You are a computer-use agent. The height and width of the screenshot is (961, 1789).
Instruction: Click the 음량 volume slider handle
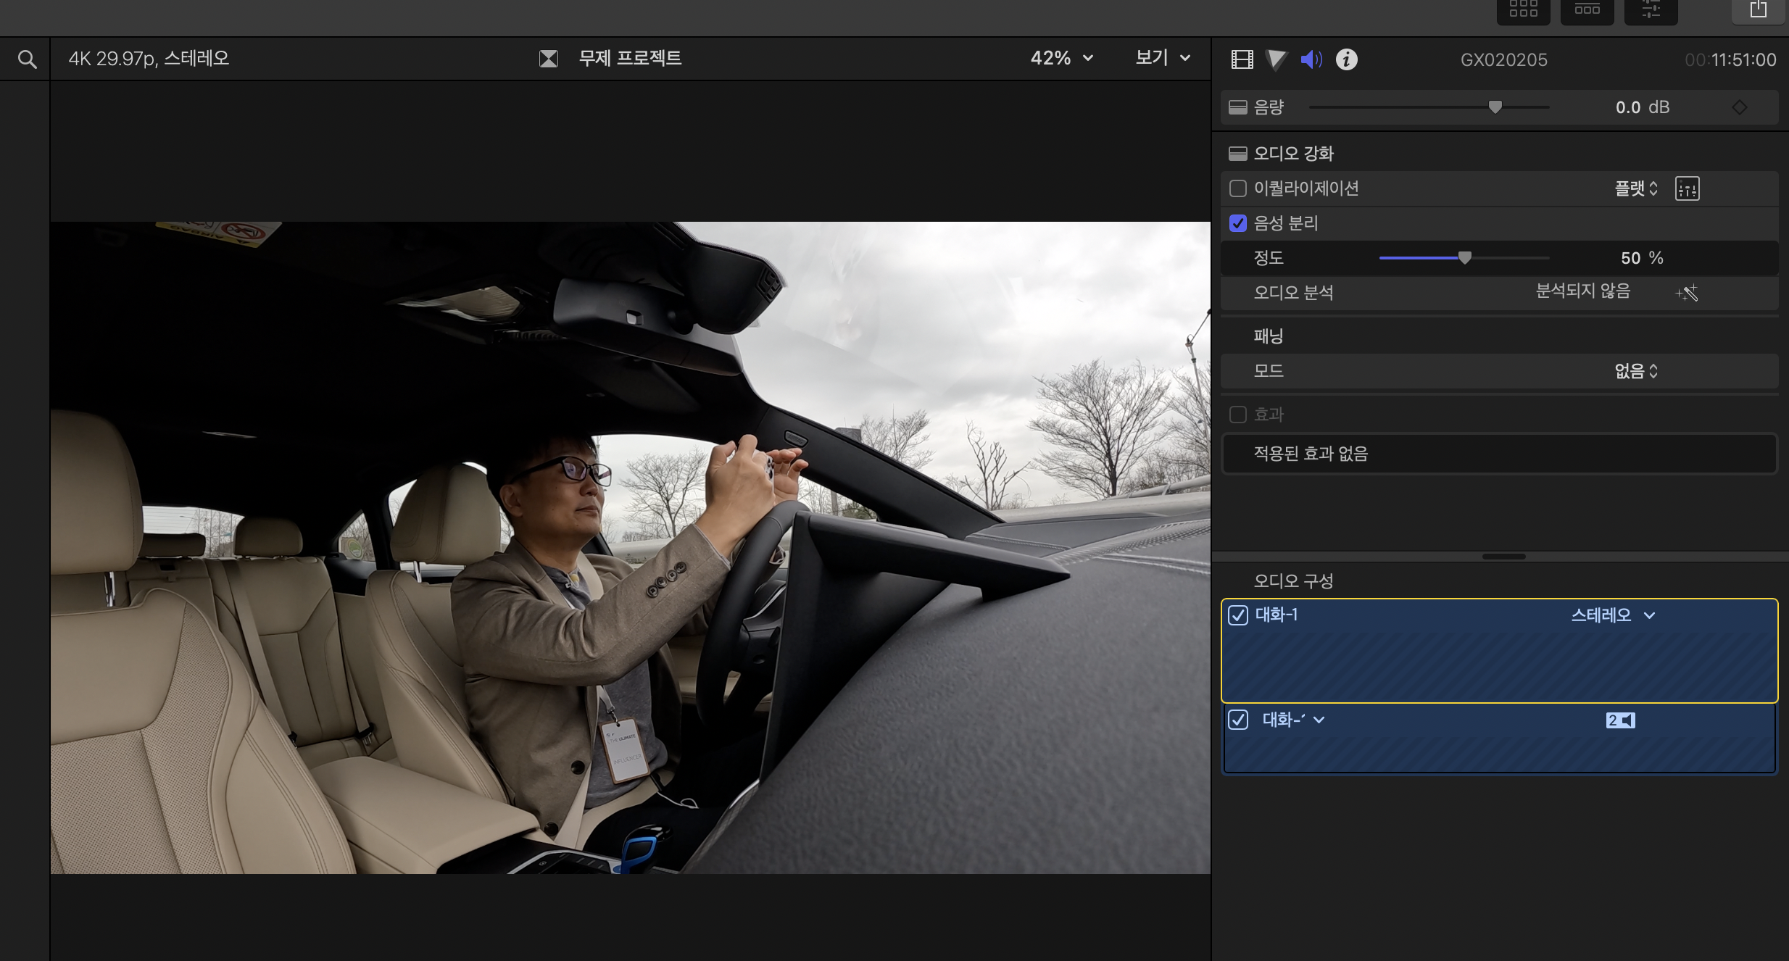pyautogui.click(x=1495, y=107)
